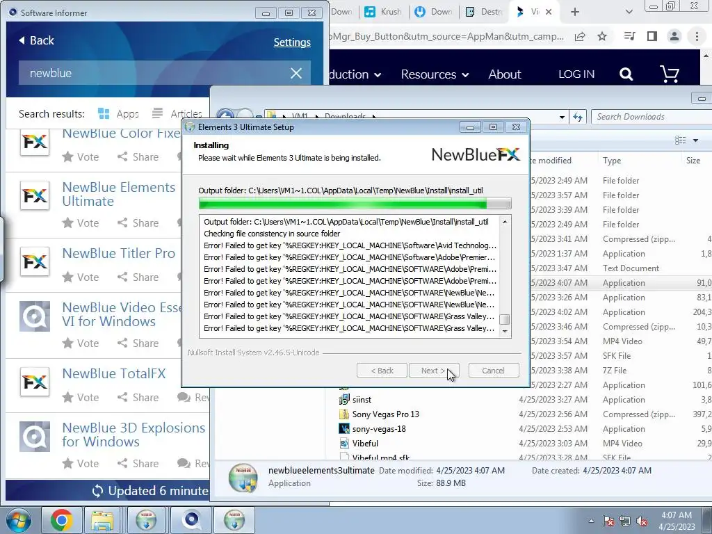Clear the newblue search text
The height and width of the screenshot is (534, 712).
[x=296, y=73]
